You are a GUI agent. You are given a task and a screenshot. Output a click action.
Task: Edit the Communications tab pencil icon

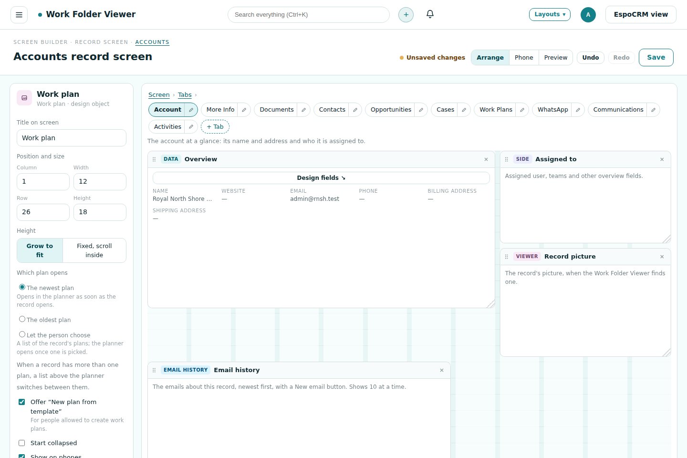[654, 110]
